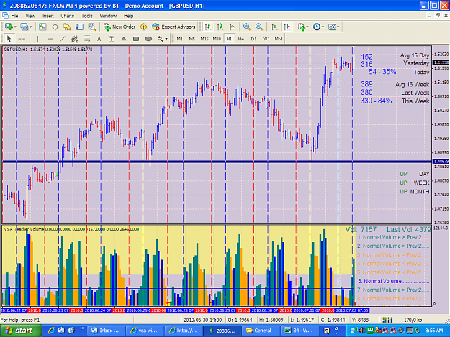The image size is (450, 337).
Task: Expand the periodicity clock dropdown
Action: (x=323, y=27)
